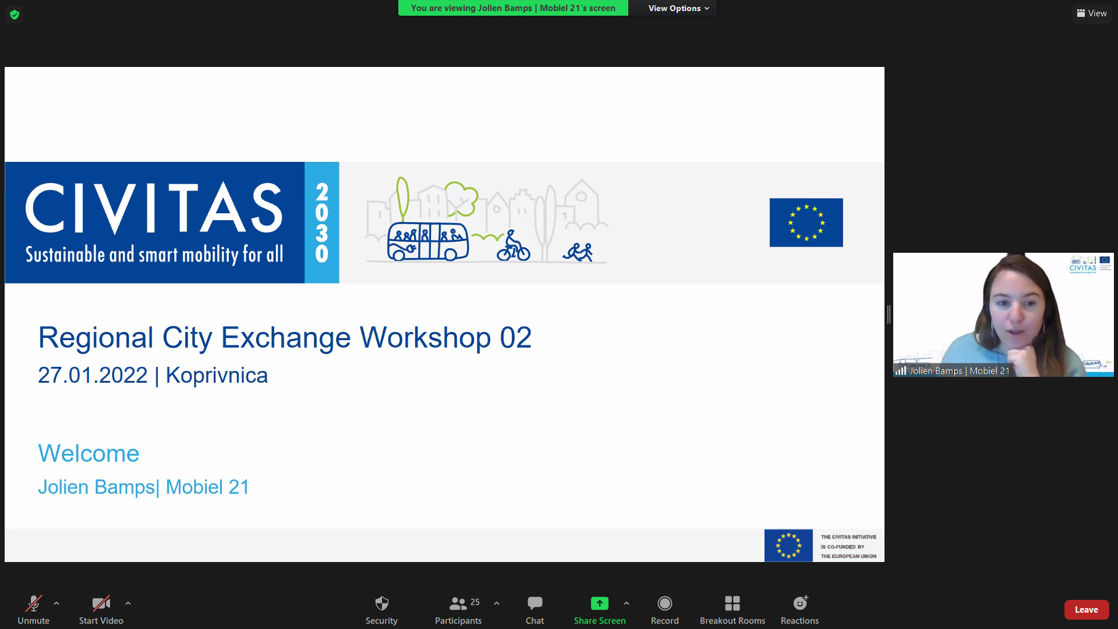Unmute the microphone
This screenshot has width=1118, height=629.
click(33, 604)
